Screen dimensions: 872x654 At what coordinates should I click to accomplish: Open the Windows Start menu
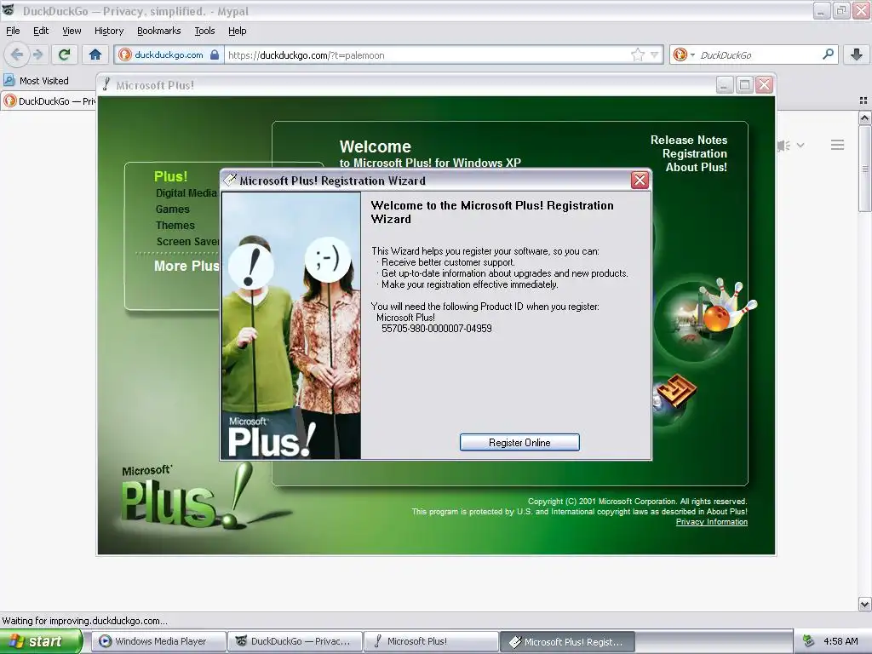point(41,641)
